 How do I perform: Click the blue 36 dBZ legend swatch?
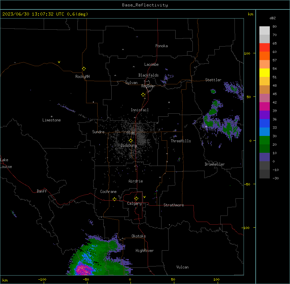point(264,123)
